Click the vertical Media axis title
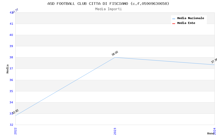Viewport: 217px width, 140px height. coord(8,69)
